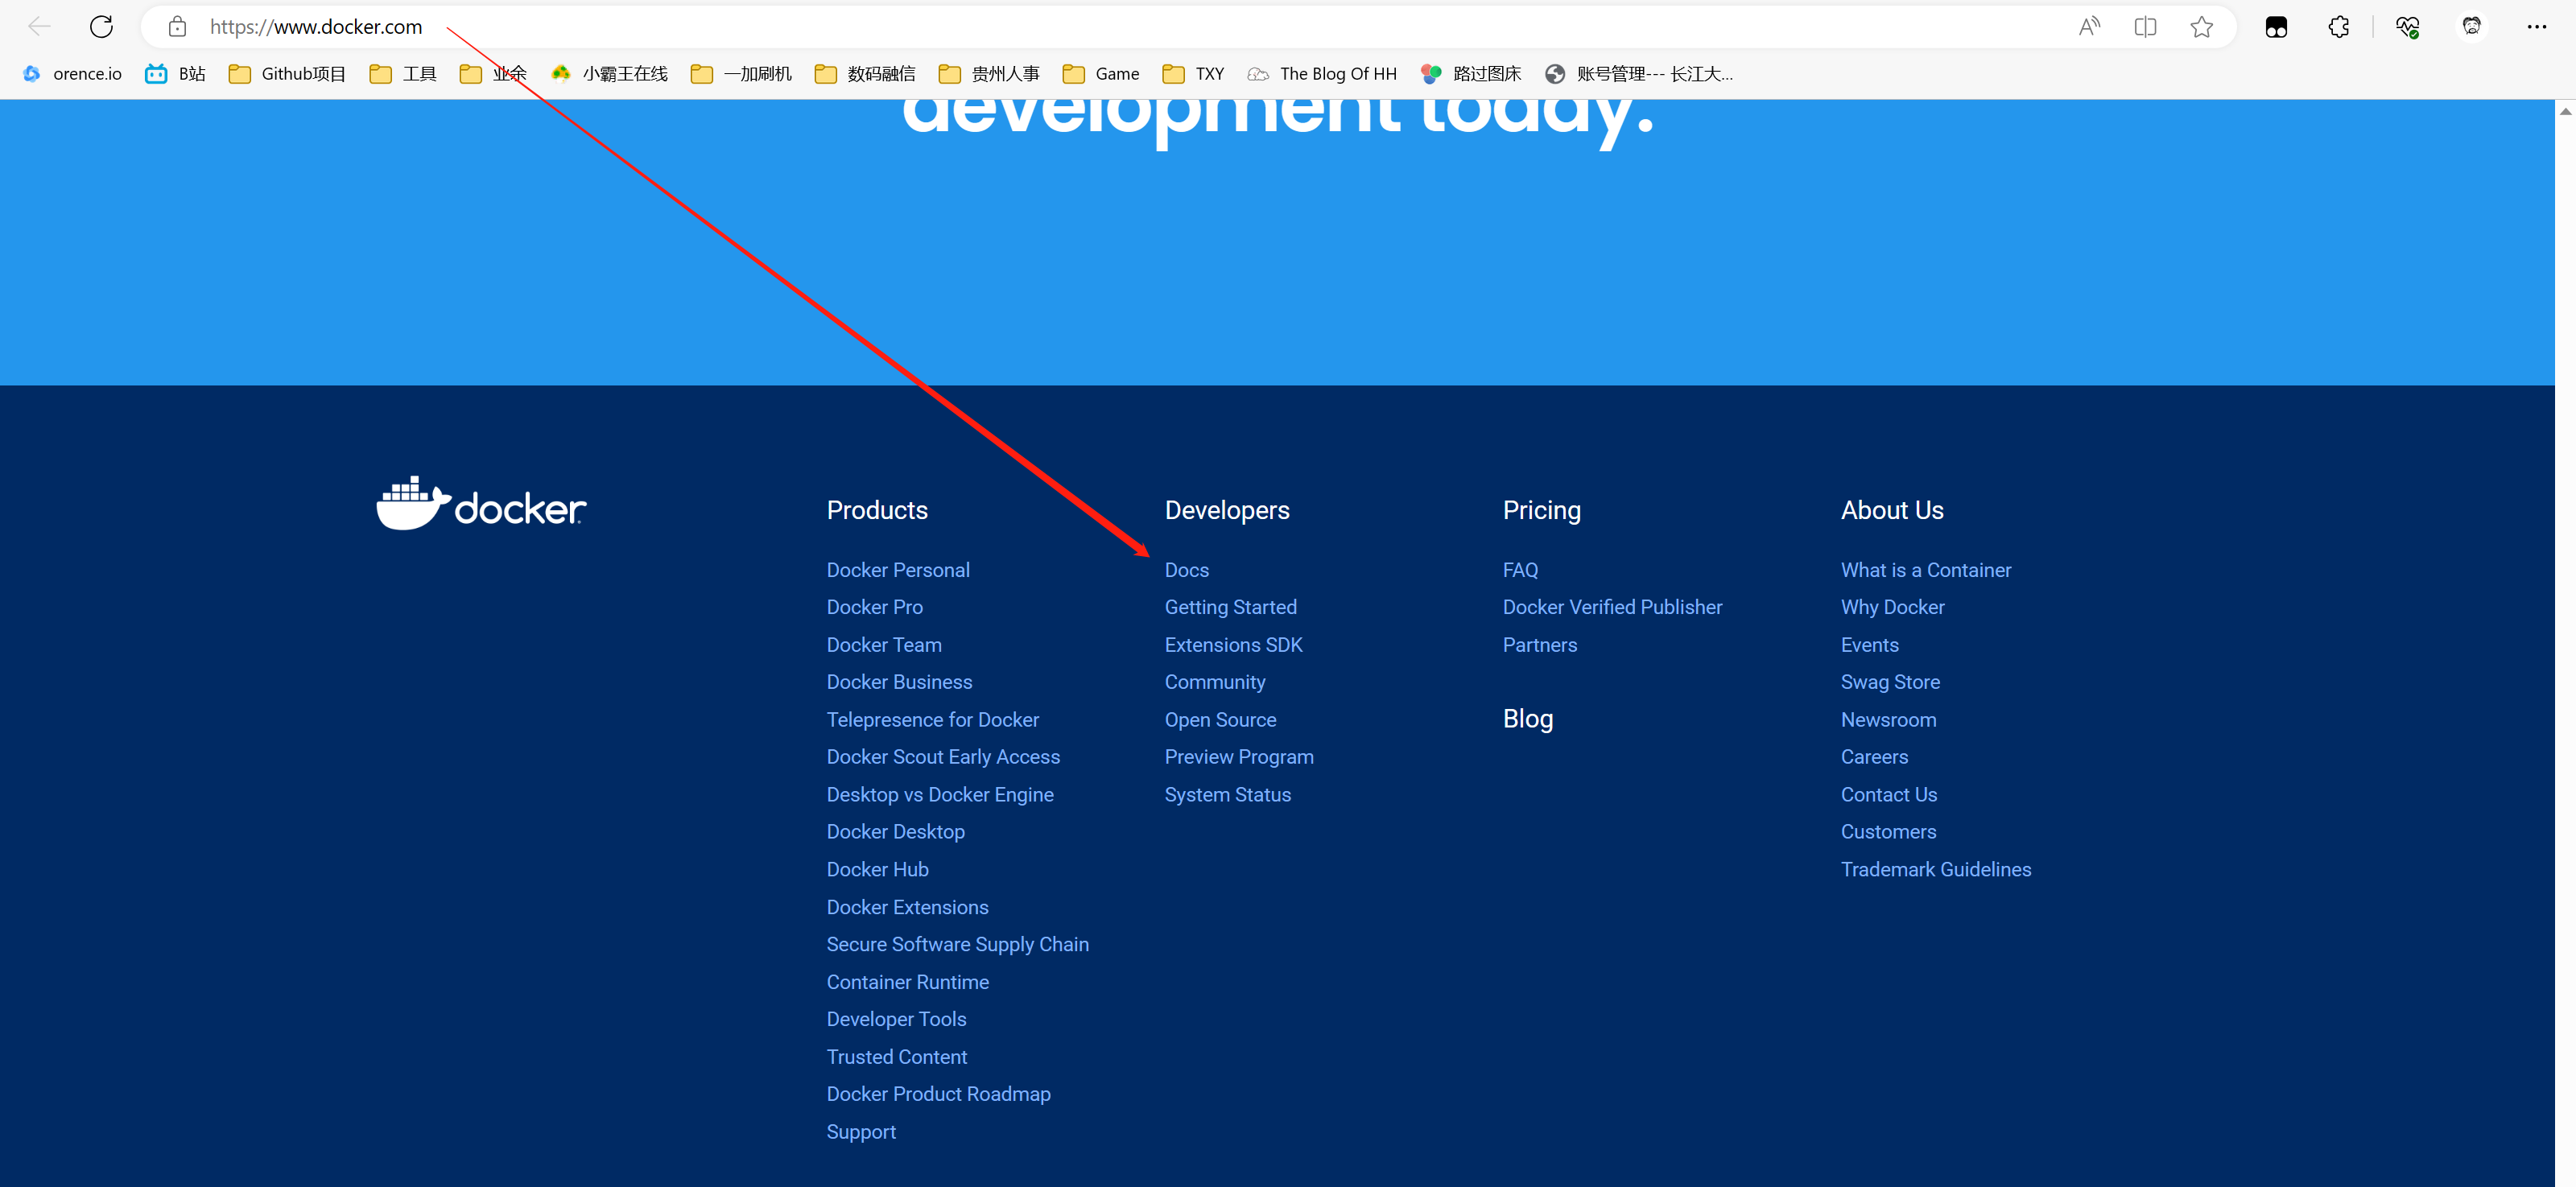Open the Github项目 bookmark folder
The width and height of the screenshot is (2576, 1187).
(287, 74)
